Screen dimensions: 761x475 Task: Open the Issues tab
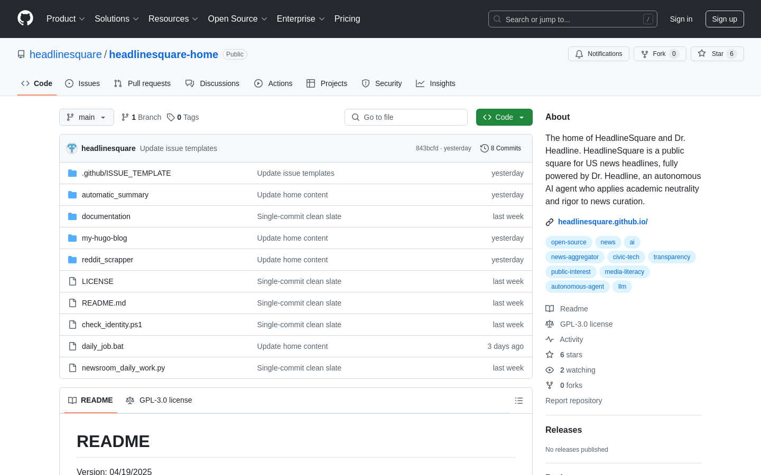(x=82, y=83)
